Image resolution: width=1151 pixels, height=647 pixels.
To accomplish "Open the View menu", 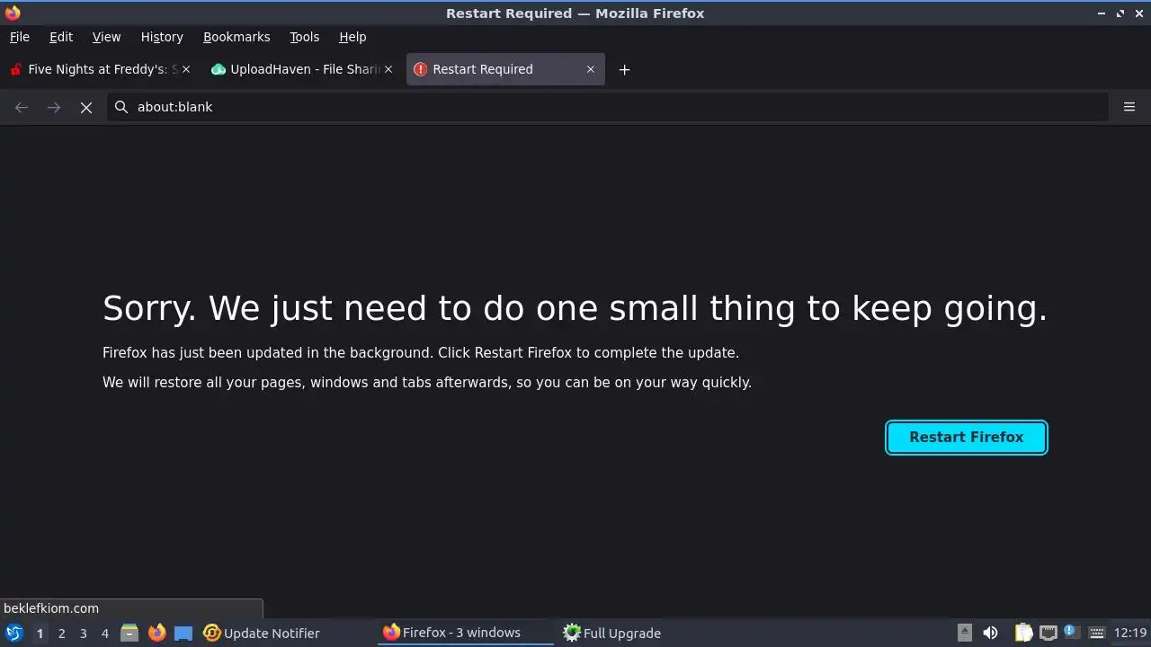I will coord(106,37).
